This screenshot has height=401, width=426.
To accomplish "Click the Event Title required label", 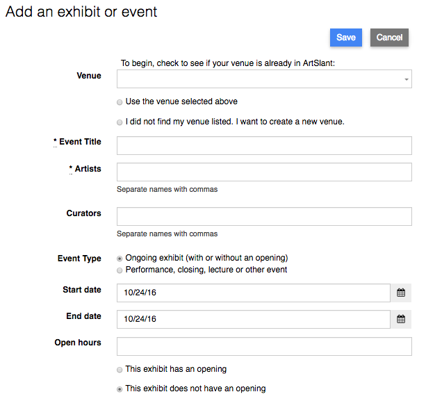I will [x=77, y=142].
